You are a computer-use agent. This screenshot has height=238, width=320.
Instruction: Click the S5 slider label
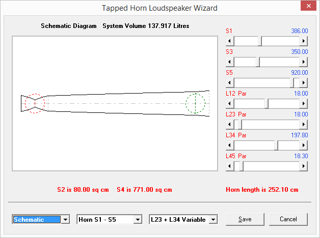(x=229, y=73)
